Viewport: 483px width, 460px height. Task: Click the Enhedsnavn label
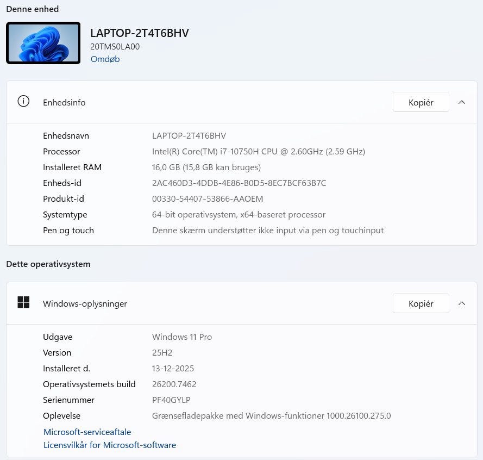(66, 135)
